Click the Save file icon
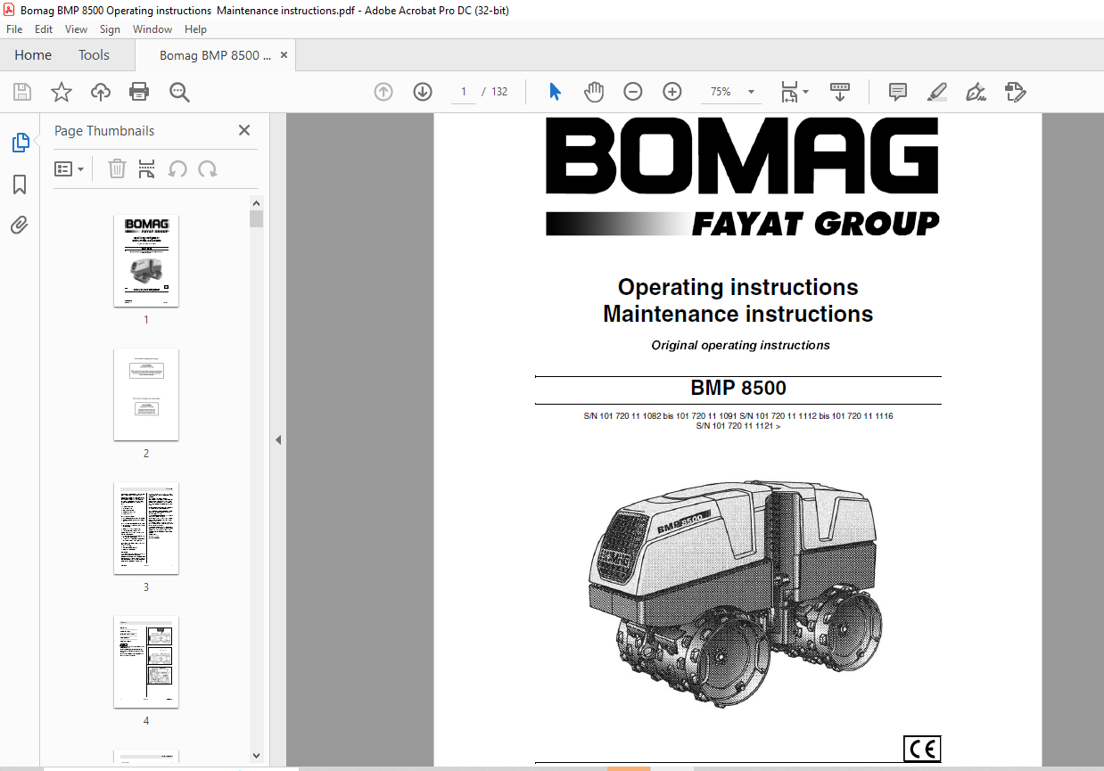 pos(22,92)
